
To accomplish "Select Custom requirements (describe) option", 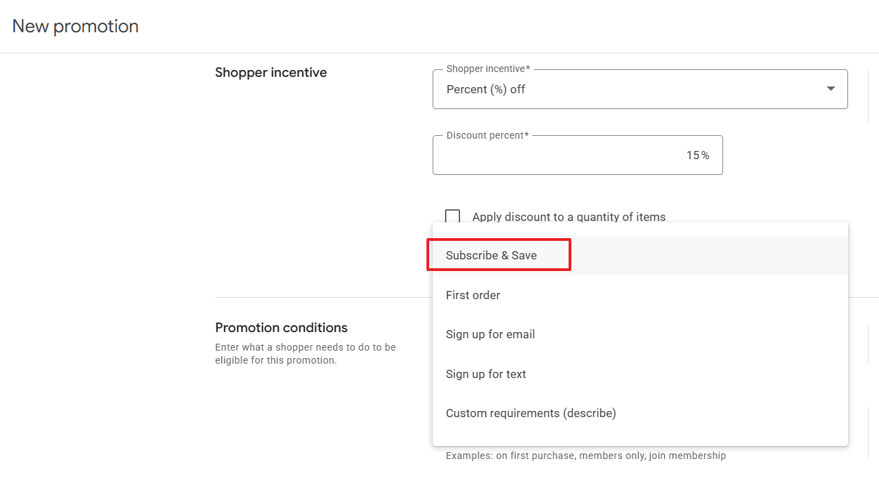I will [x=531, y=413].
